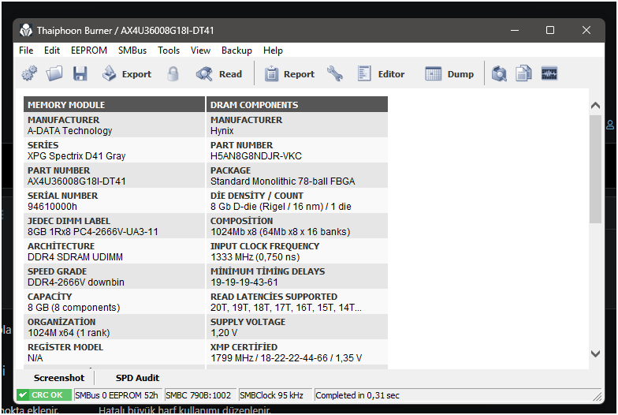This screenshot has height=415, width=618.
Task: Click the 1024M x64 (1 rank) value
Action: [69, 333]
